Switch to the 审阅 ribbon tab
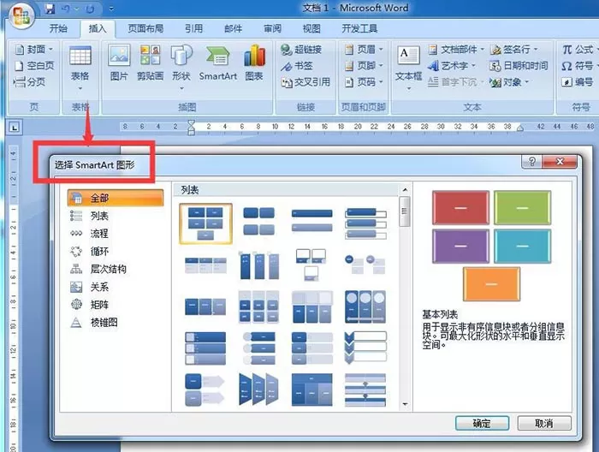599x452 pixels. pyautogui.click(x=272, y=28)
